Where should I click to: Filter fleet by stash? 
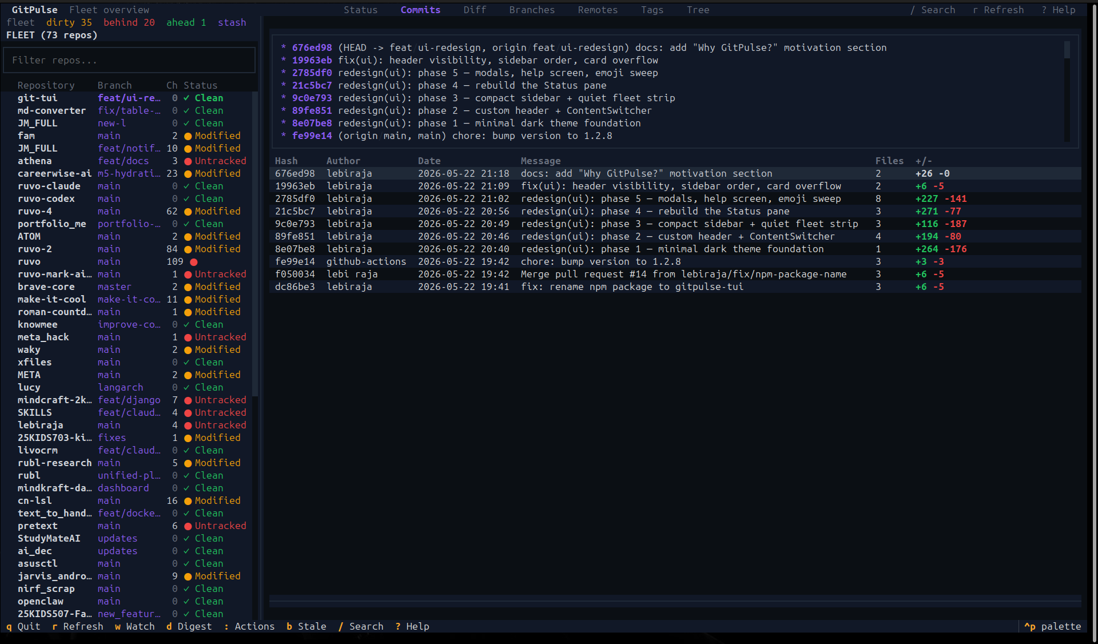(232, 22)
